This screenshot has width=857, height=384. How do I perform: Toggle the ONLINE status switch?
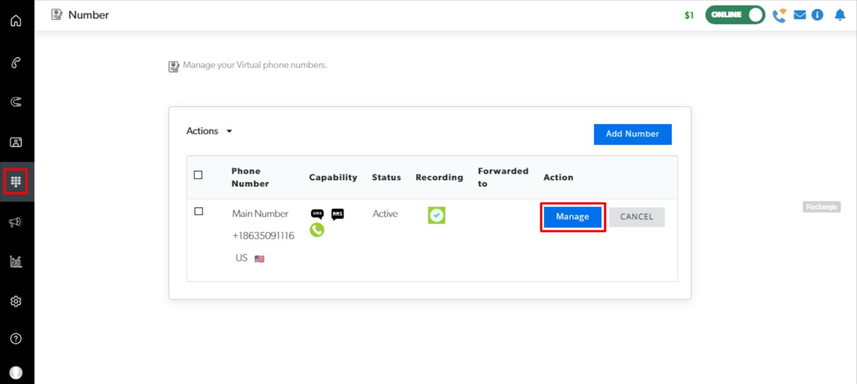735,15
